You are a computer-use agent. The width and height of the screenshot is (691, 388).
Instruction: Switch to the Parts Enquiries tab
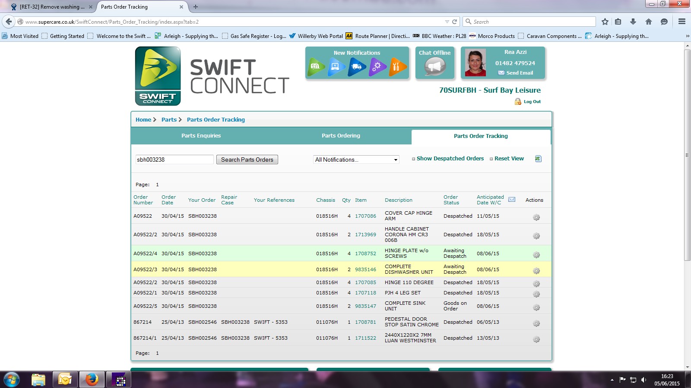201,136
